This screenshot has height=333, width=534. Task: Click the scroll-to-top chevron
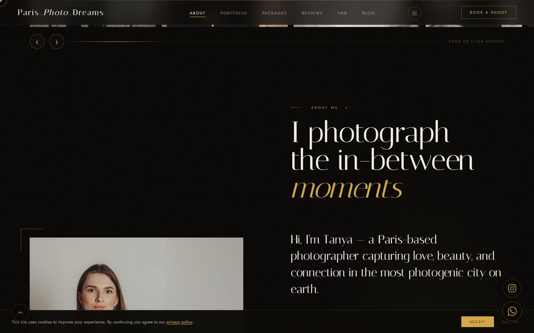[x=20, y=313]
